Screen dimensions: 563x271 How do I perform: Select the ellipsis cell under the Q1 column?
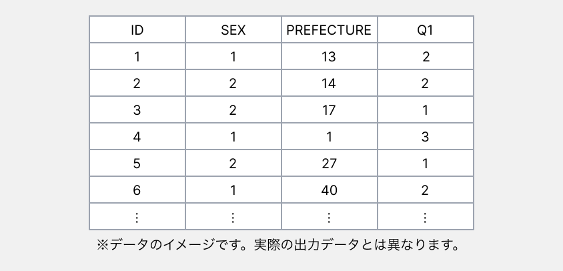coord(426,217)
